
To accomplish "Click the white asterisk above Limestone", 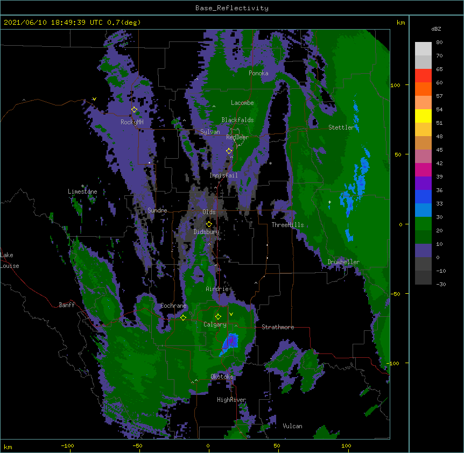I will (82, 186).
